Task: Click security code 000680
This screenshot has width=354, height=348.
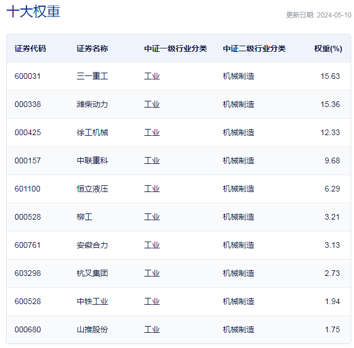Action: (28, 329)
